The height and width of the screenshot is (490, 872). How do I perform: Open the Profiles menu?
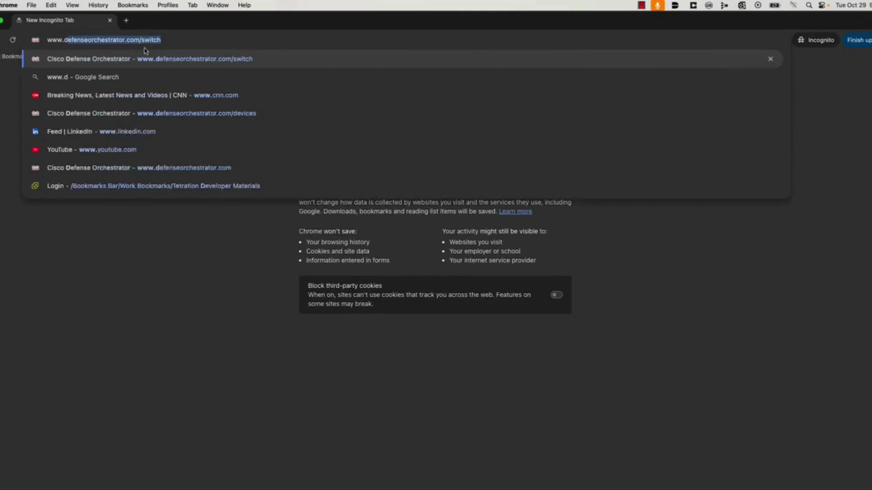pyautogui.click(x=168, y=5)
